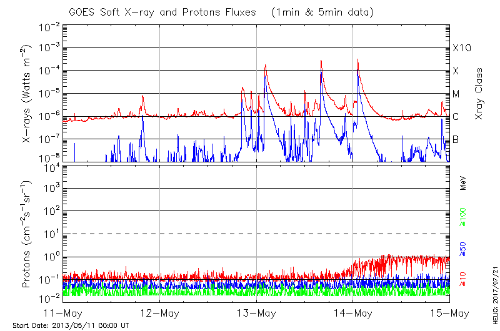Click the blue ≥50 MeV legend label
The image size is (500, 331).
pyautogui.click(x=464, y=248)
